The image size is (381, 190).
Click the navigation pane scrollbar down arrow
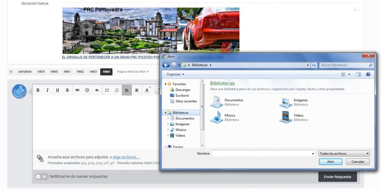tap(202, 145)
